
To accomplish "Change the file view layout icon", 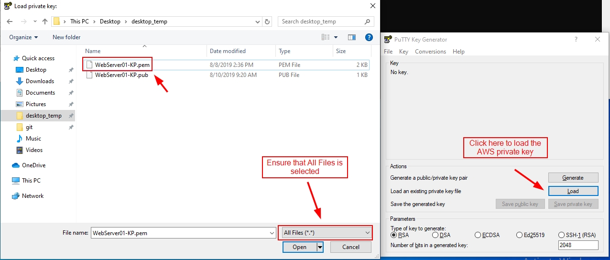I will click(x=326, y=37).
